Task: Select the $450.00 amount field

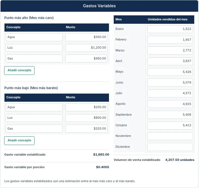Action: tap(86, 58)
